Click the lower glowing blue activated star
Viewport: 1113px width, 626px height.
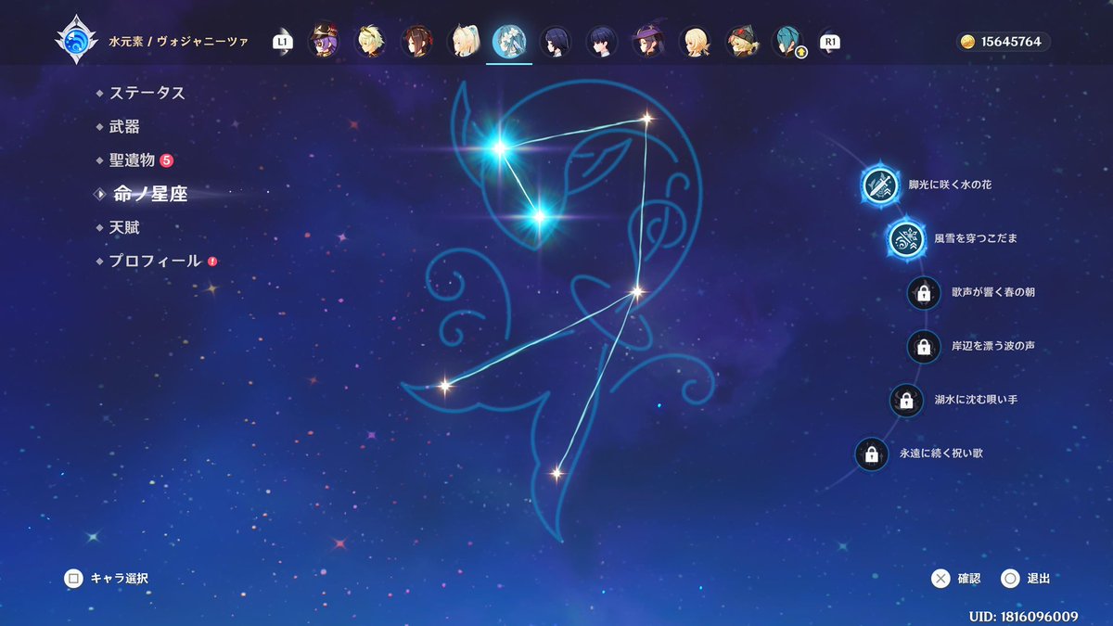coord(538,217)
